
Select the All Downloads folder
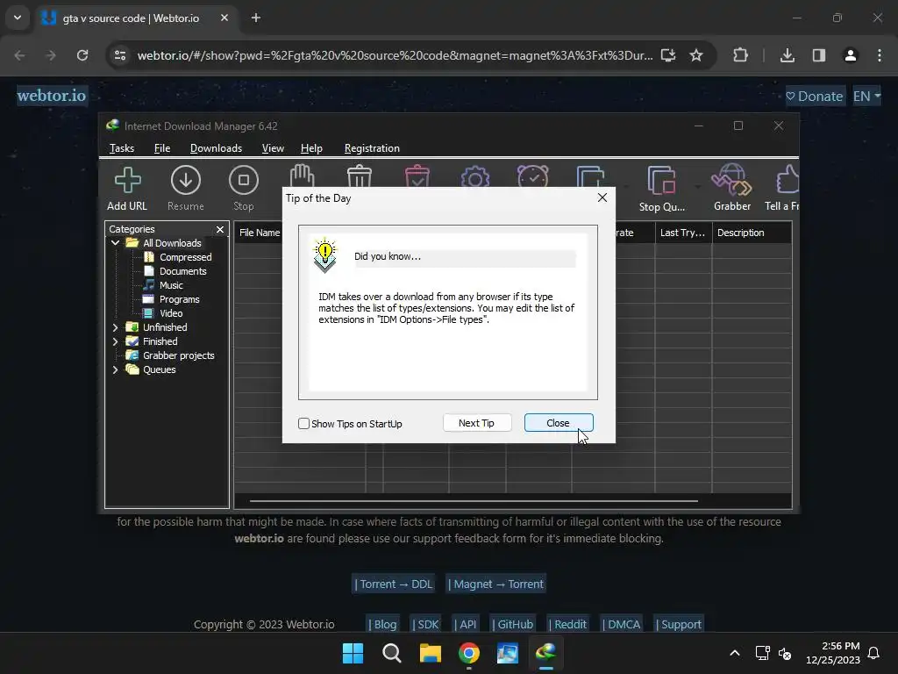coord(172,243)
